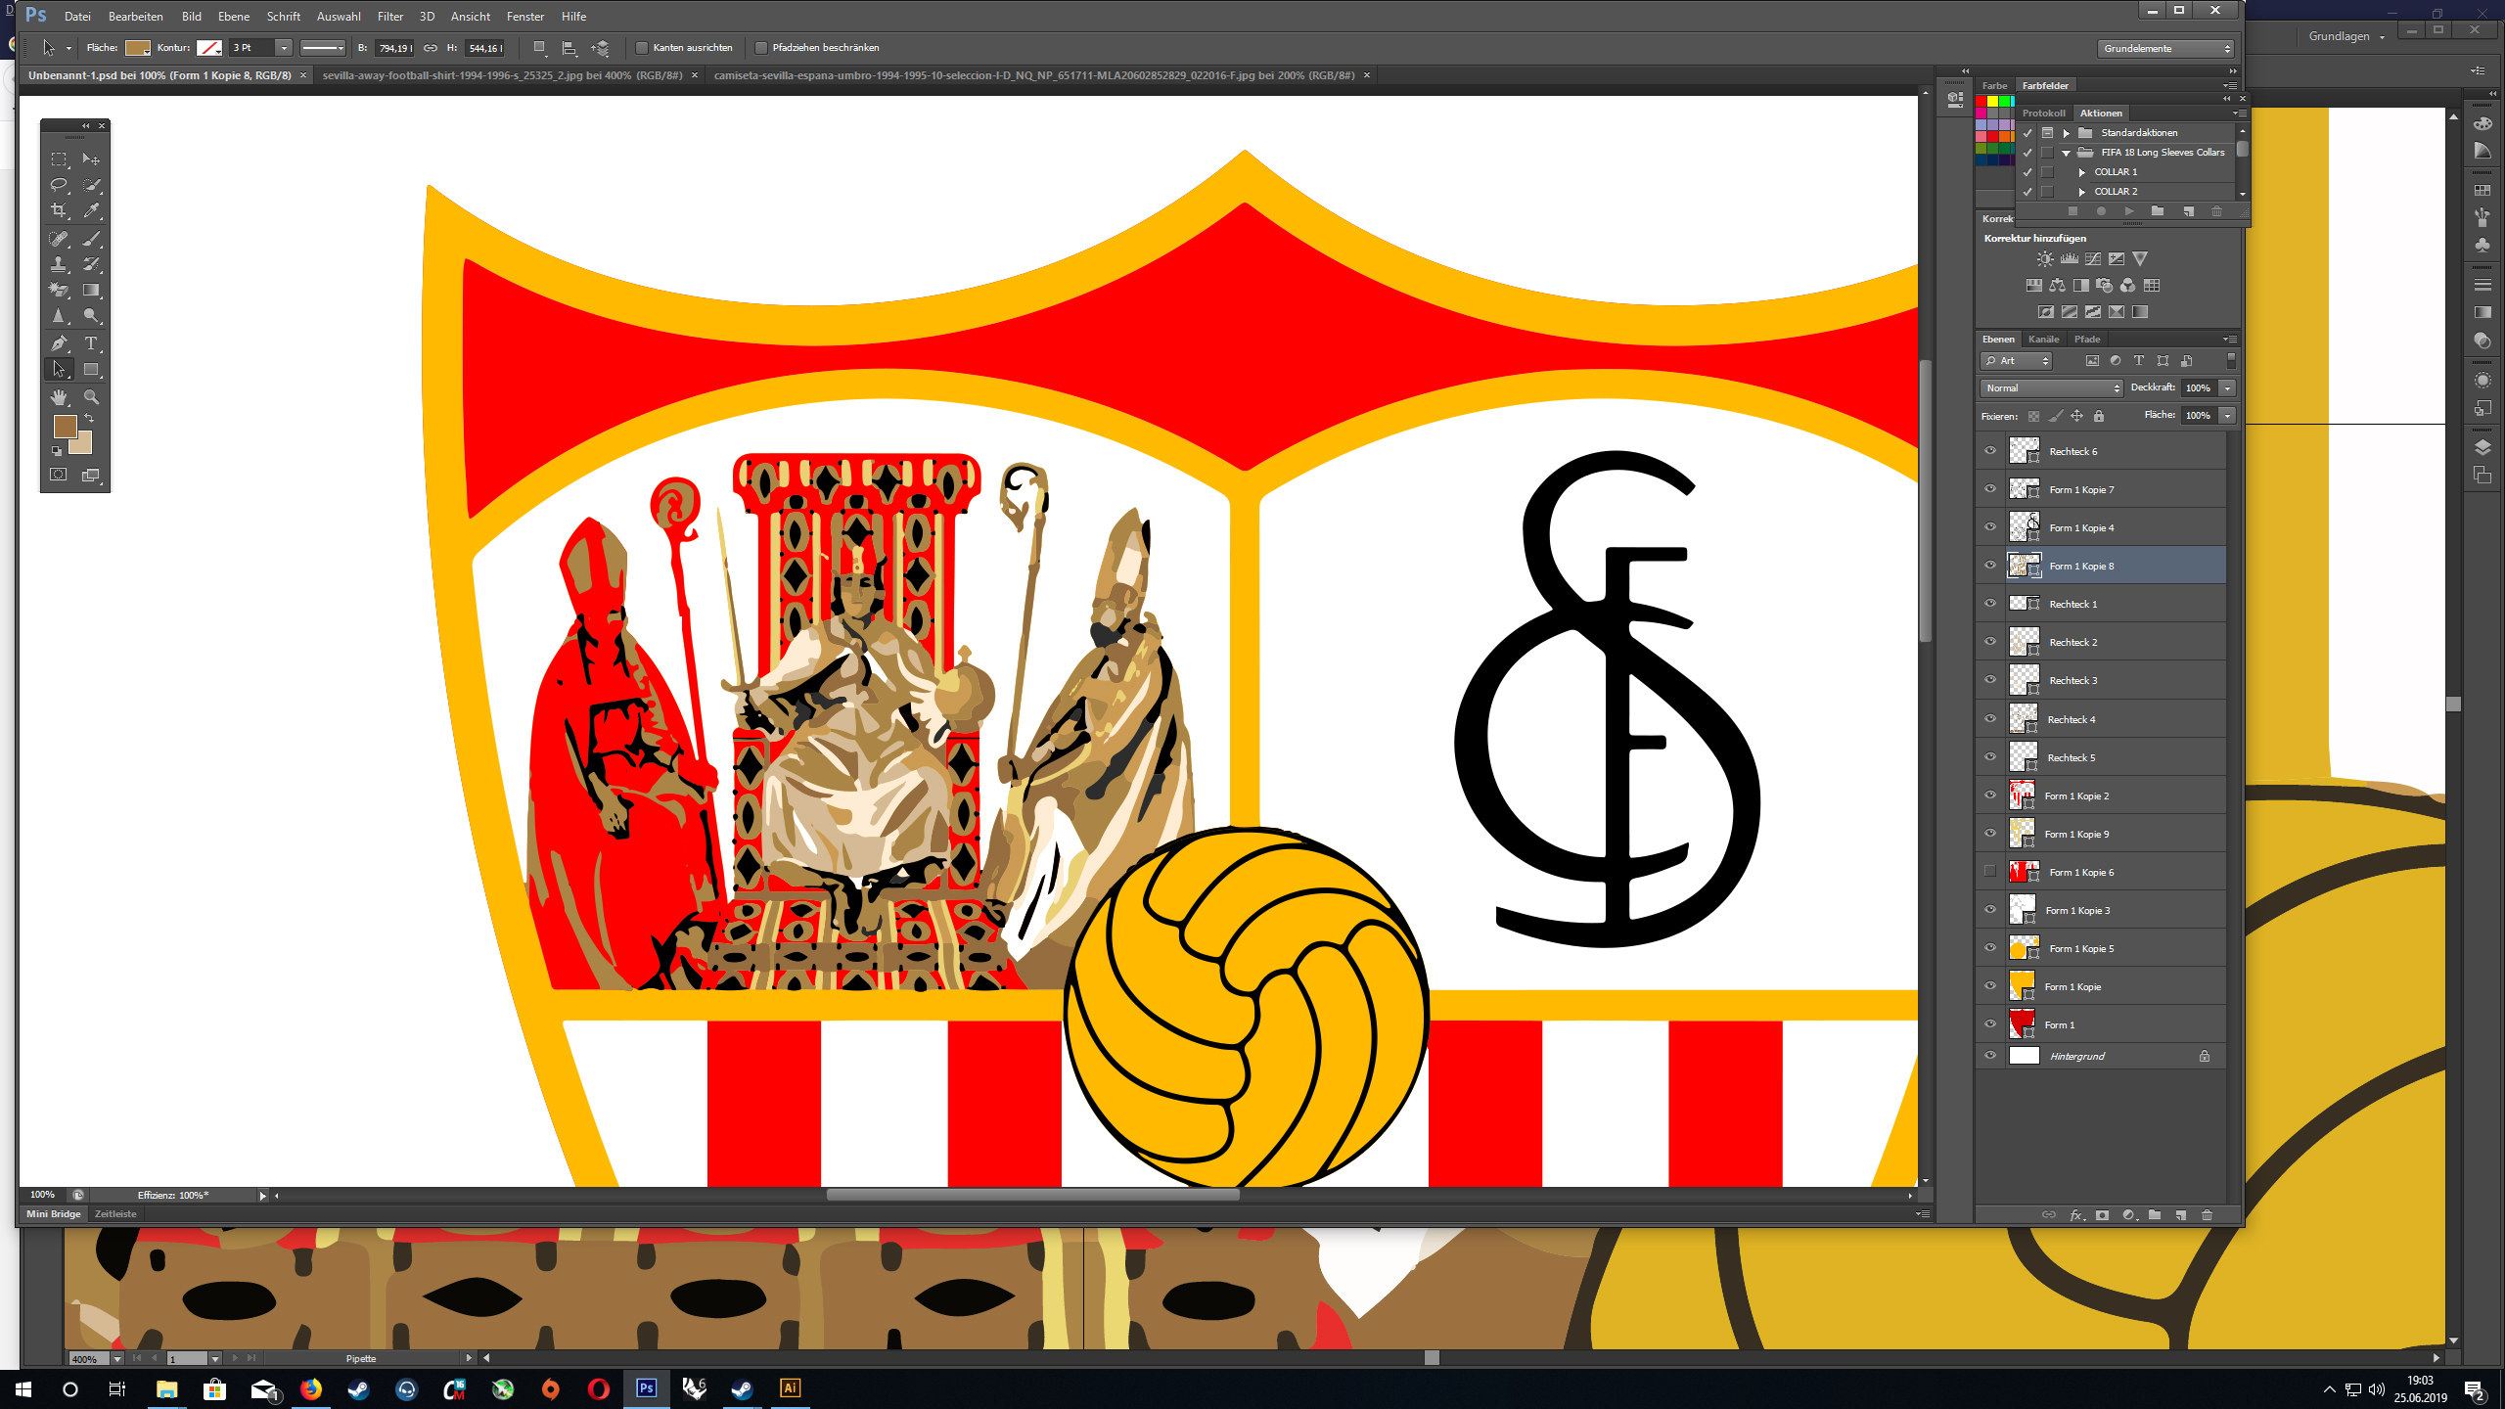The width and height of the screenshot is (2505, 1409).
Task: Select the Rectangular Marquee tool
Action: point(59,159)
